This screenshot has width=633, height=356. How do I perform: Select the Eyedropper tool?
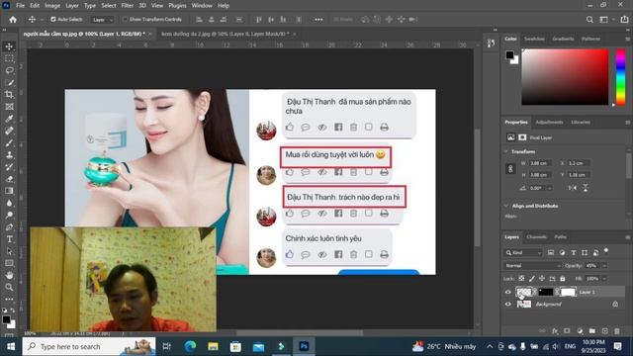point(9,119)
